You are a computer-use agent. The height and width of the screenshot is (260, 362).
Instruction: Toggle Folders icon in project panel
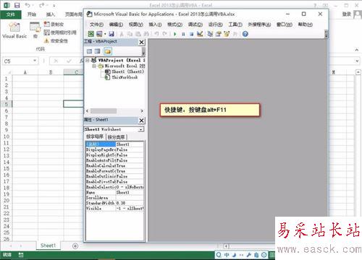pyautogui.click(x=108, y=51)
